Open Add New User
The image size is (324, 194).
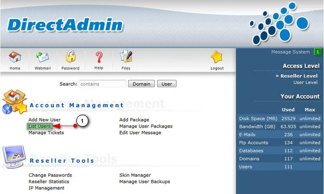45,120
